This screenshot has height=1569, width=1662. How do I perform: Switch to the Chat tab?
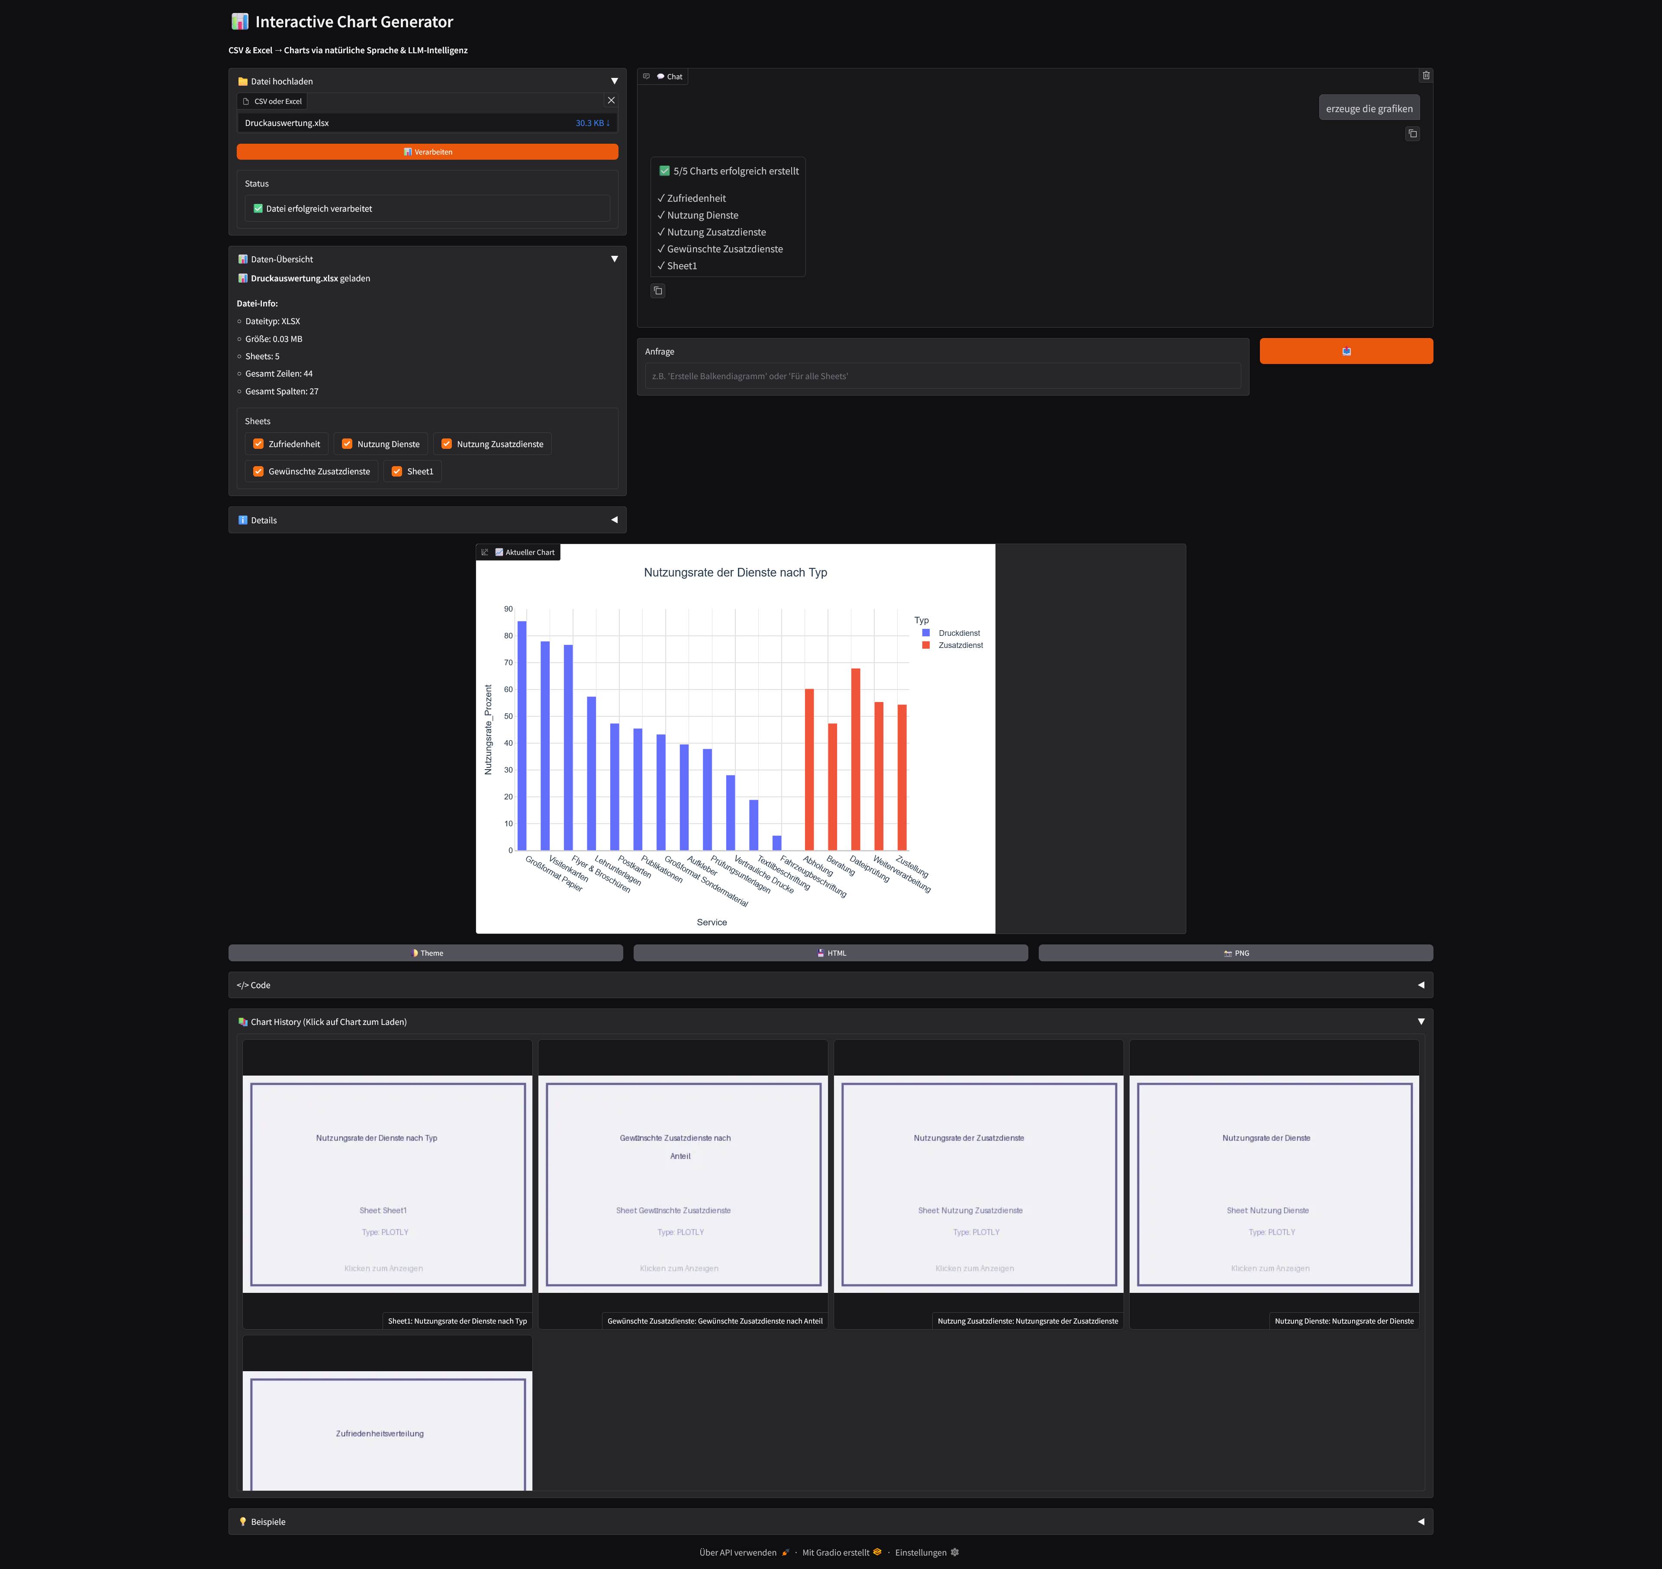click(x=669, y=76)
